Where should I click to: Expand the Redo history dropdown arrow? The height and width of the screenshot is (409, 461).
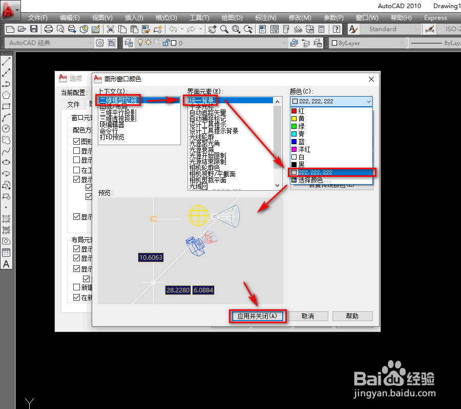click(x=200, y=29)
